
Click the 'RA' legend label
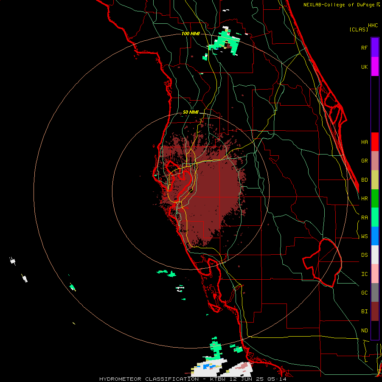point(364,218)
